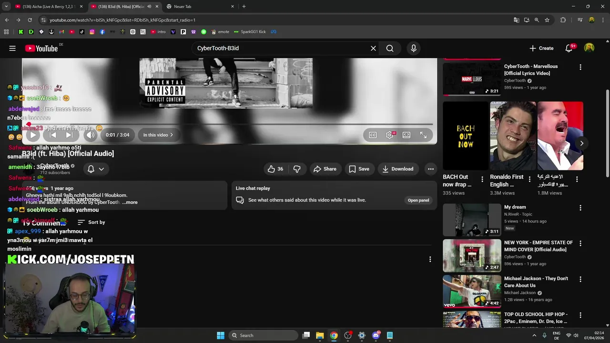Expand the In this video chapters
The image size is (610, 343).
click(x=158, y=135)
